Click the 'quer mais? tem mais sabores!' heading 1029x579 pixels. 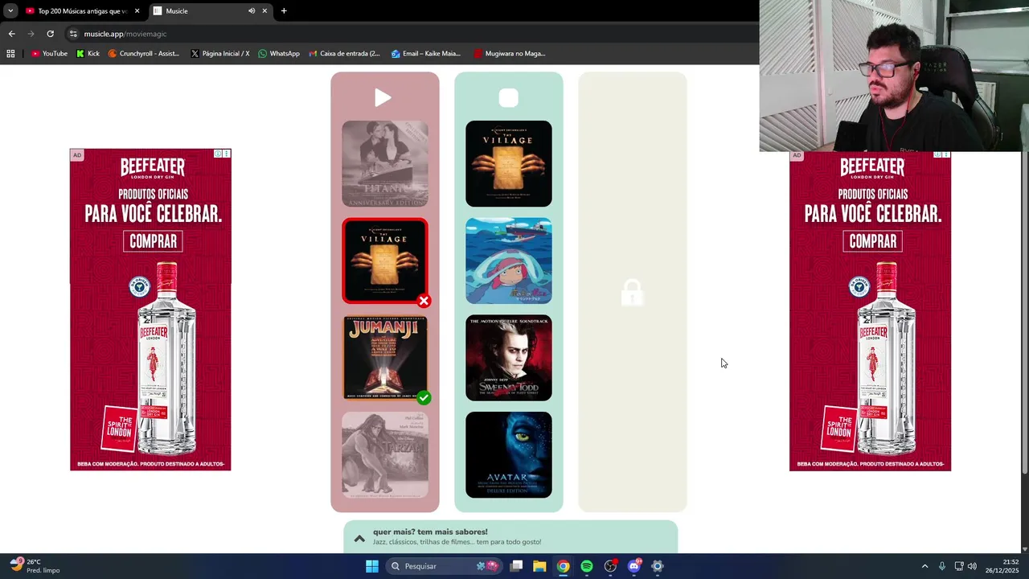click(x=430, y=532)
